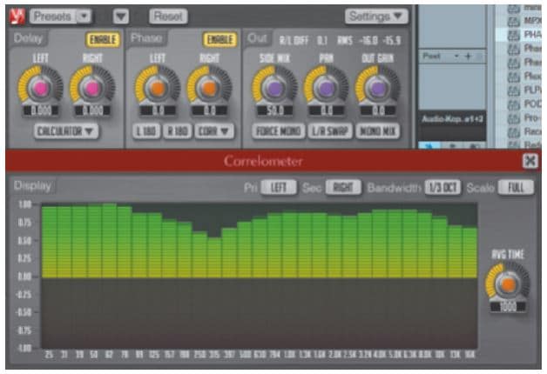Open the CORR dropdown
This screenshot has height=374, width=547.
click(x=214, y=131)
